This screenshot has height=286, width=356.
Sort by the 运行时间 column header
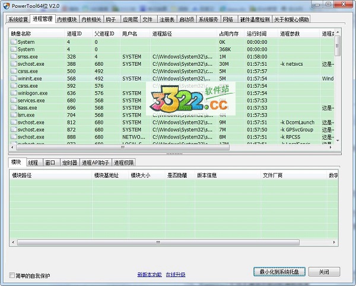tap(261, 34)
